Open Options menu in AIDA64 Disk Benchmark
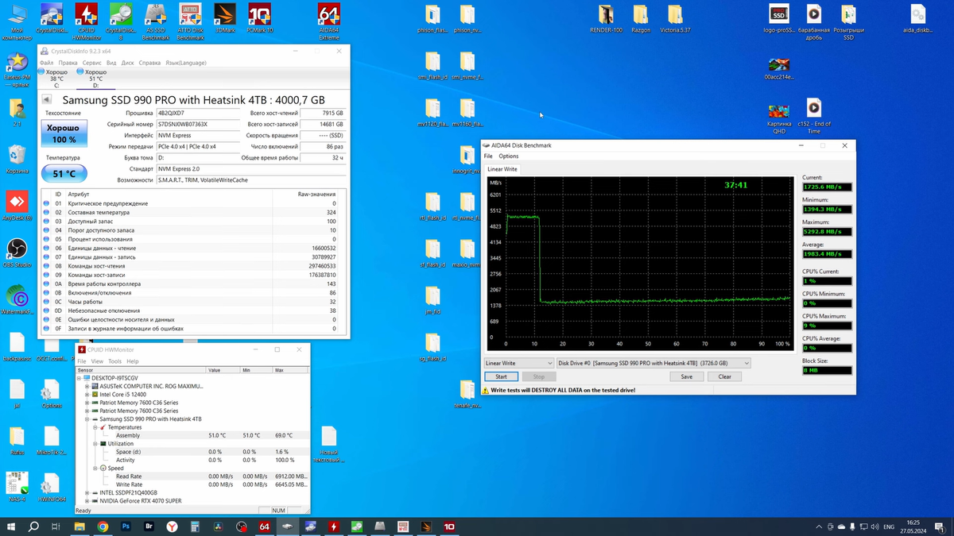The height and width of the screenshot is (536, 954). (509, 156)
